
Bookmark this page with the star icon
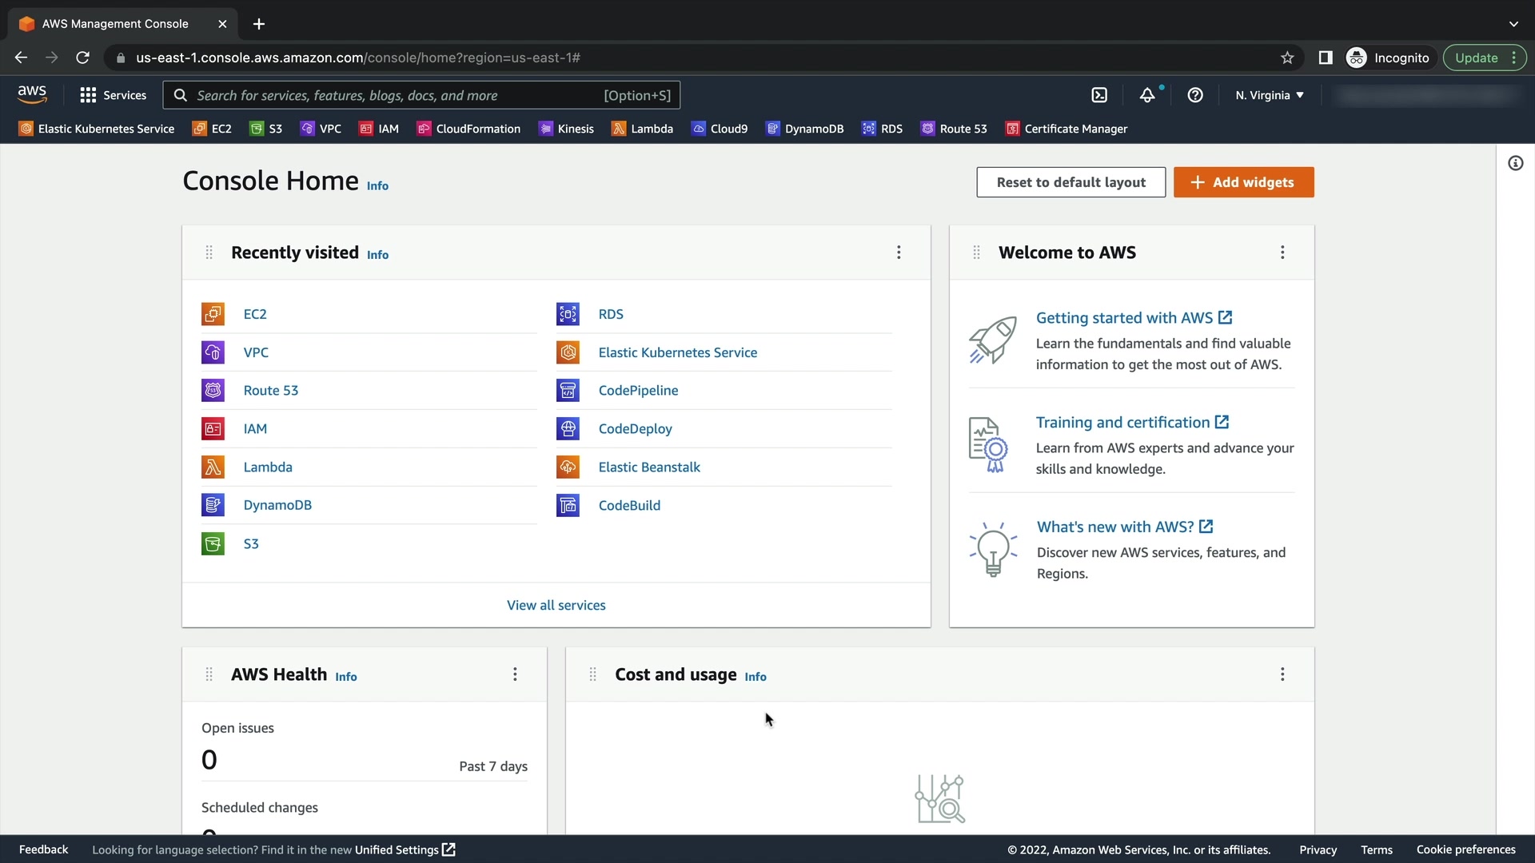(x=1287, y=58)
